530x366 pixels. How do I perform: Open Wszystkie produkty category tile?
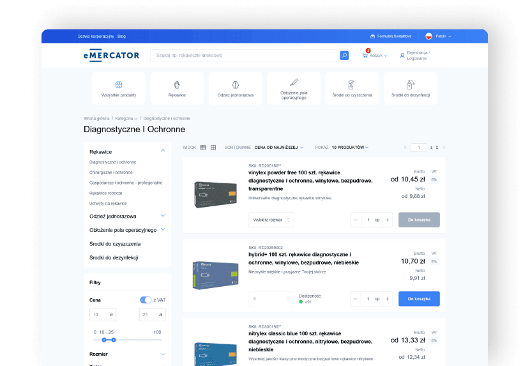[119, 88]
